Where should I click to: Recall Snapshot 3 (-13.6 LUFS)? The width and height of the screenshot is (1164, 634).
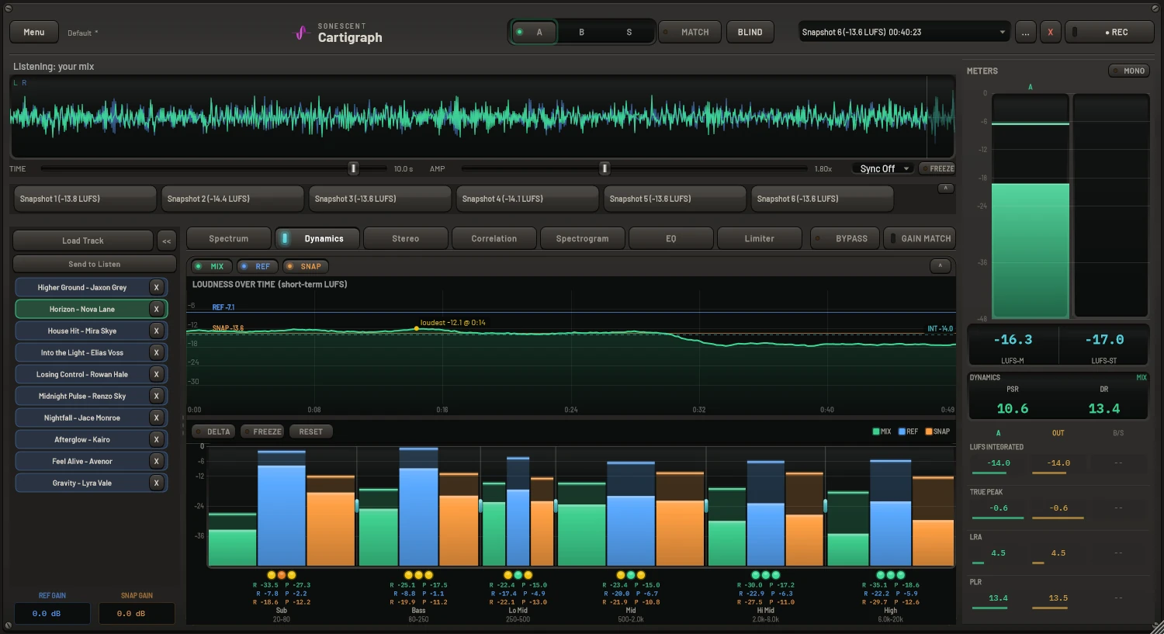(x=379, y=199)
